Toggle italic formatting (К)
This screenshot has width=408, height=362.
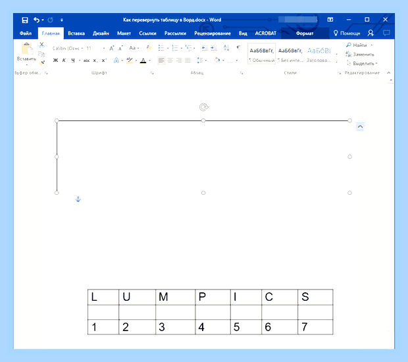[x=64, y=61]
